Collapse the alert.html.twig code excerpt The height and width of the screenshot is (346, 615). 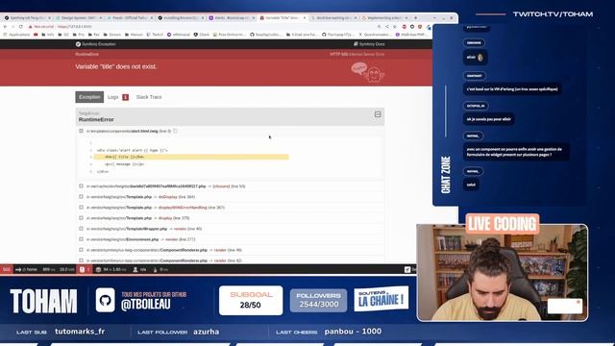[x=81, y=131]
